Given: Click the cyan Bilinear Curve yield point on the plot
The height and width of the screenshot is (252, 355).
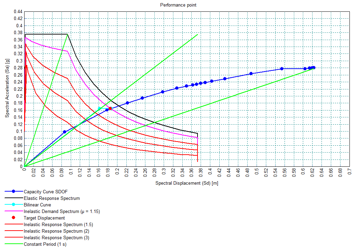Looking at the screenshot, I should pos(99,108).
